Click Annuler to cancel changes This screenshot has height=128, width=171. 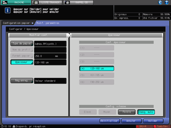(x=132, y=121)
